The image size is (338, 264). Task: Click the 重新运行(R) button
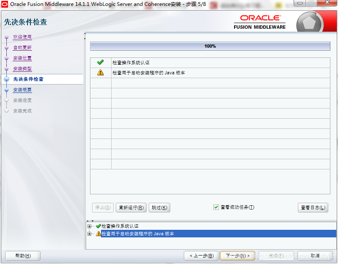click(131, 207)
